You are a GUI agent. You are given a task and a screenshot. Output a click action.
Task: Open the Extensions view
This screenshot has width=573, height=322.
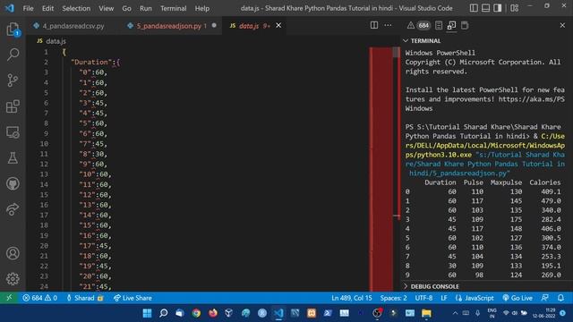[13, 106]
